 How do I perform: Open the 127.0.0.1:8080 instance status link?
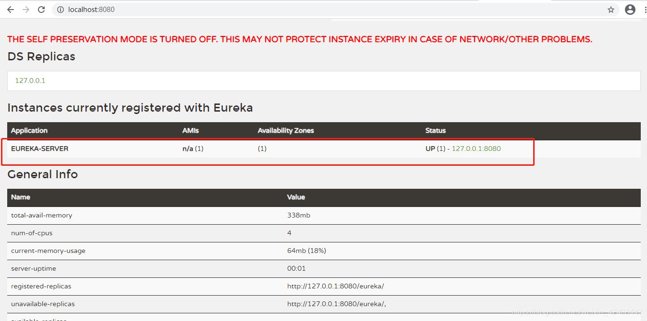[476, 149]
